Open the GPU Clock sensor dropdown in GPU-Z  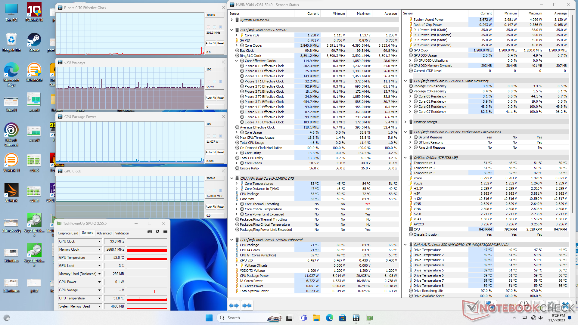[99, 241]
